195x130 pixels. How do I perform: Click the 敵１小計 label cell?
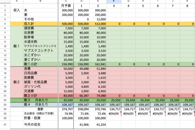[40, 64]
